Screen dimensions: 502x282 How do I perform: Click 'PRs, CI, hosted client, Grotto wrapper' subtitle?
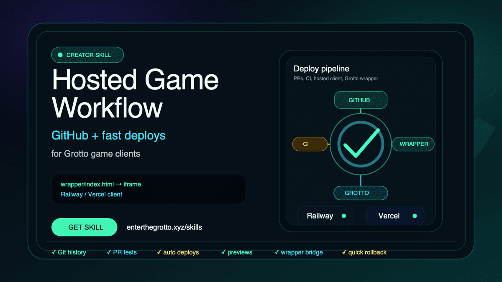pyautogui.click(x=336, y=78)
